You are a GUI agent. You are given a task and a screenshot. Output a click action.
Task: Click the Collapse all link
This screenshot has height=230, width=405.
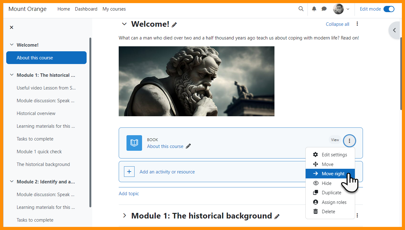[337, 24]
